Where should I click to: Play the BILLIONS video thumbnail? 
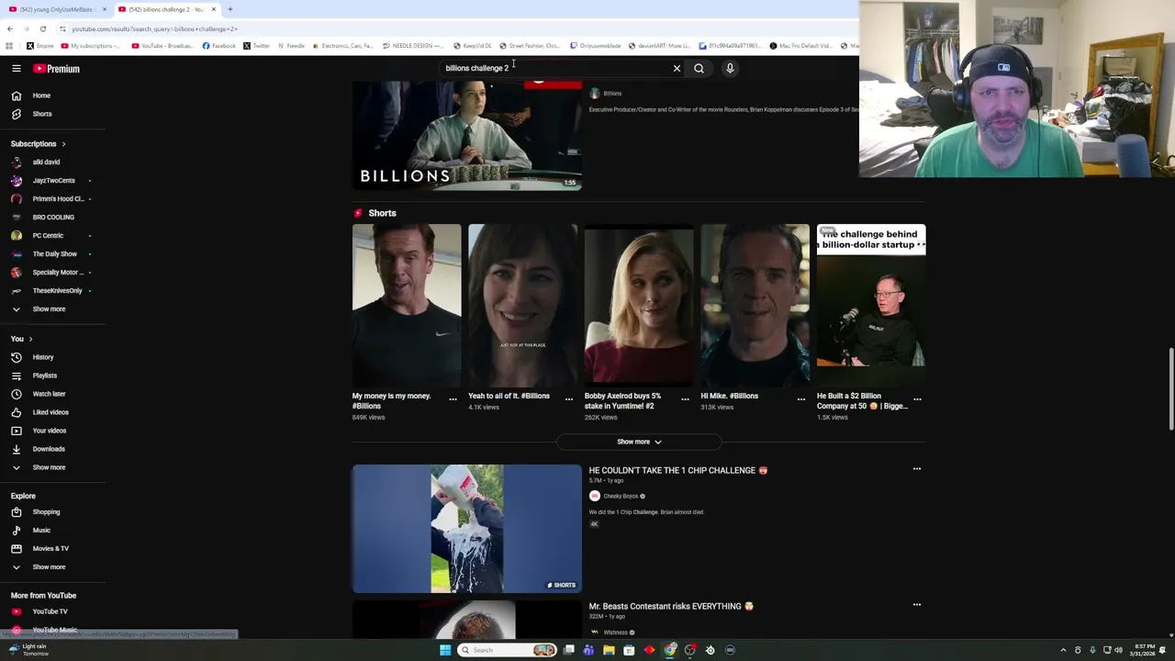pyautogui.click(x=466, y=135)
